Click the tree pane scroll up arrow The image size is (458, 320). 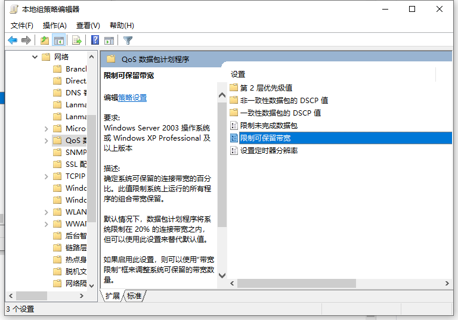[x=91, y=57]
